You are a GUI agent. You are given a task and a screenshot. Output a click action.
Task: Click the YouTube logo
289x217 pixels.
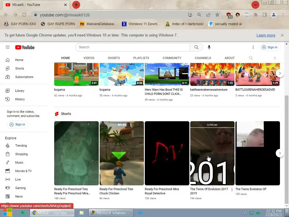[25, 47]
